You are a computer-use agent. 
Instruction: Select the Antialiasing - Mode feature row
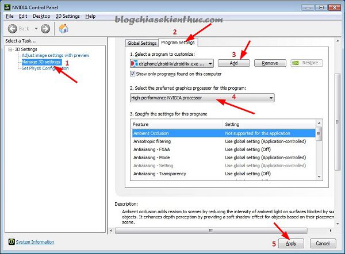224,157
